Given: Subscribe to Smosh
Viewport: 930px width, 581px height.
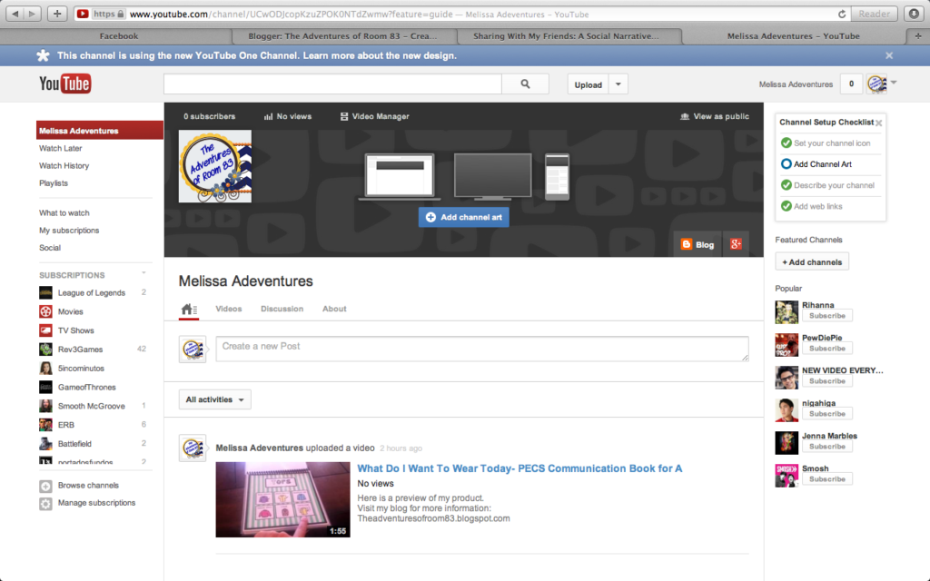Looking at the screenshot, I should [x=827, y=479].
